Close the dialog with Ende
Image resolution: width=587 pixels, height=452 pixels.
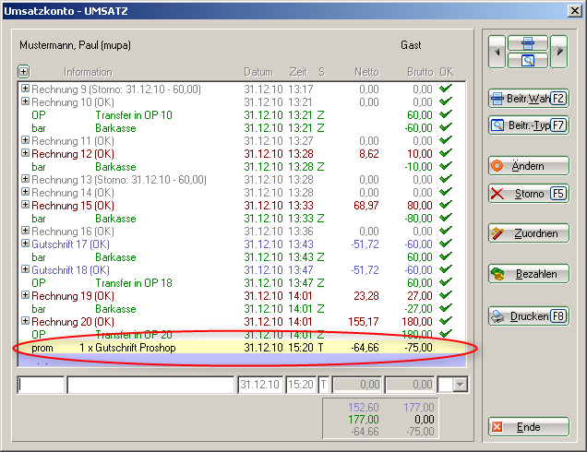pyautogui.click(x=528, y=427)
